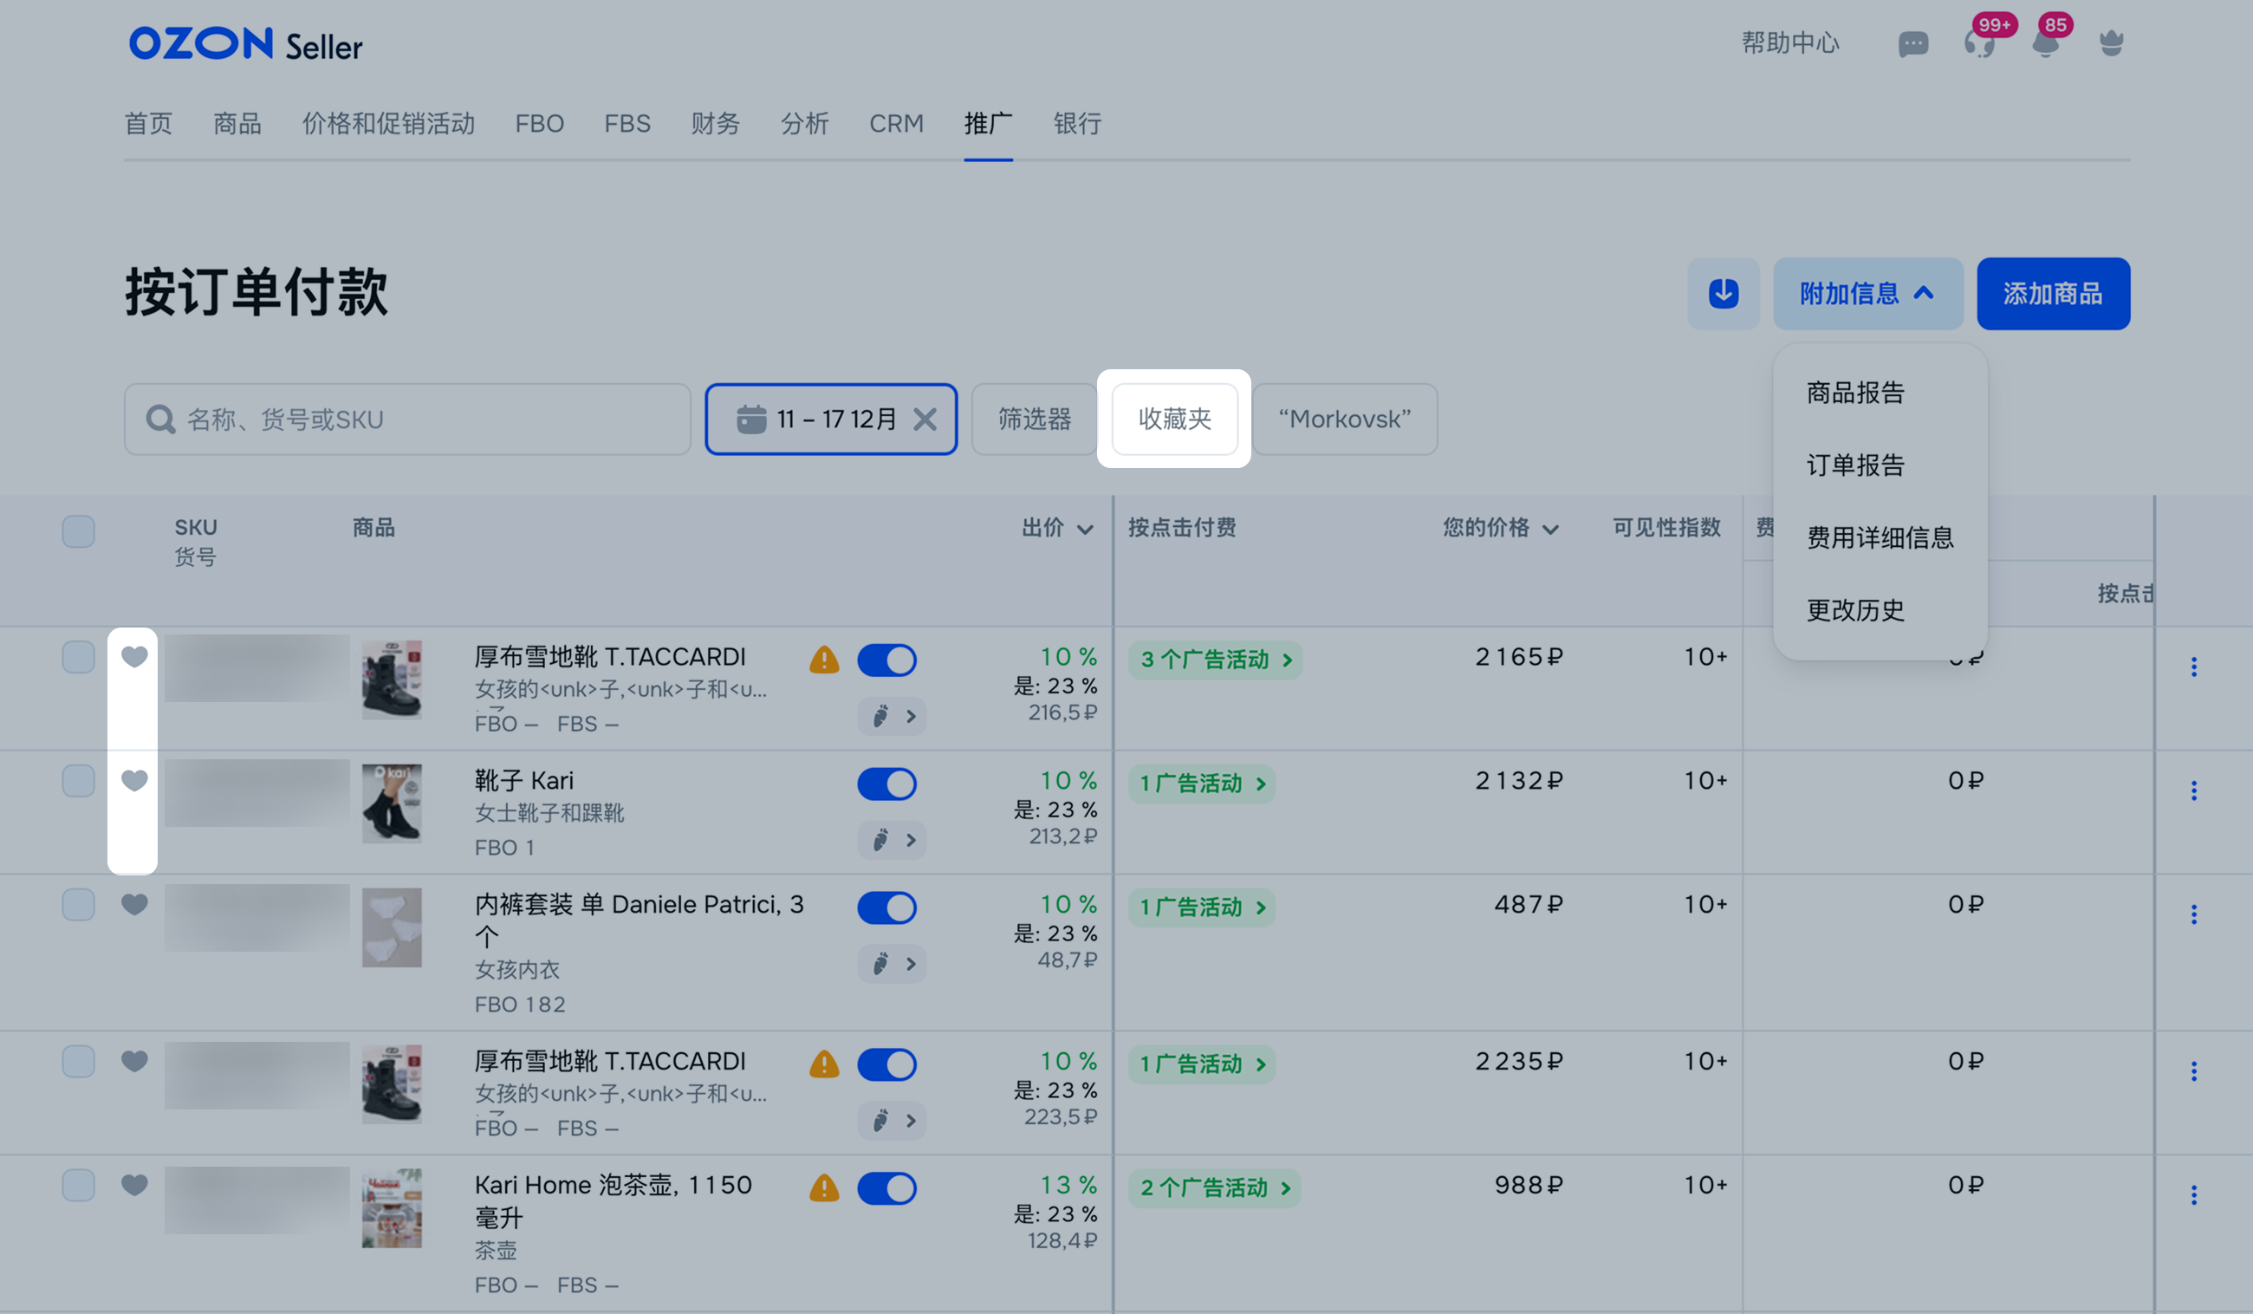Screen dimensions: 2253x1314
Task: Favorite the 靴子 Kari product heart
Action: click(x=134, y=780)
